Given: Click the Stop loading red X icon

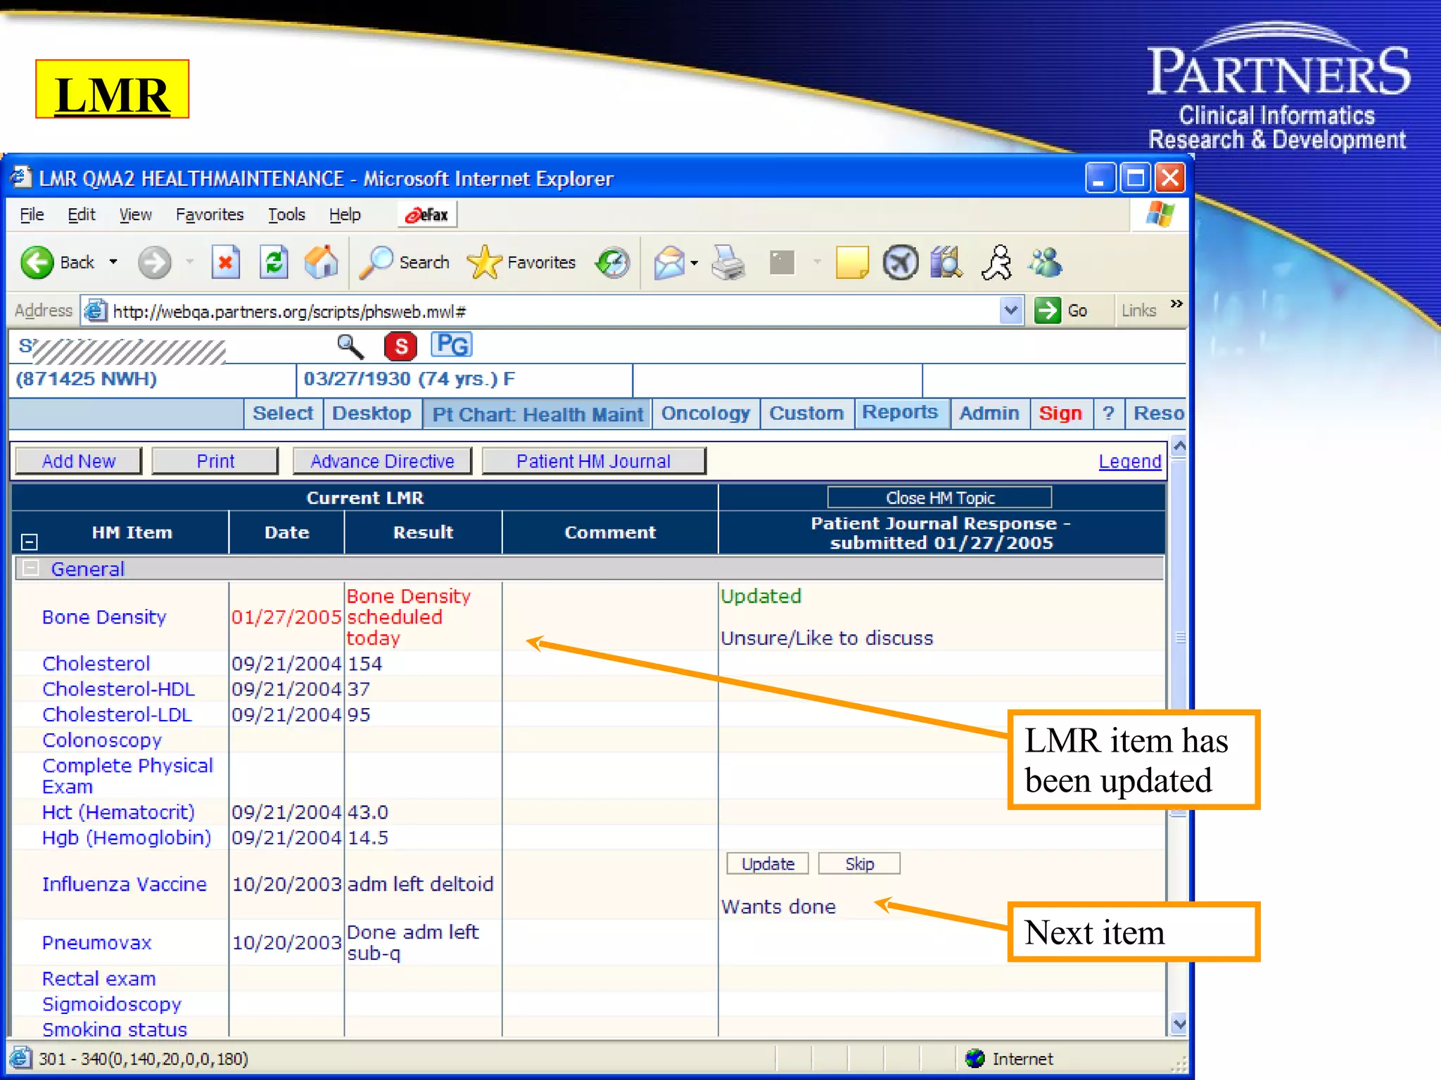Looking at the screenshot, I should click(225, 263).
